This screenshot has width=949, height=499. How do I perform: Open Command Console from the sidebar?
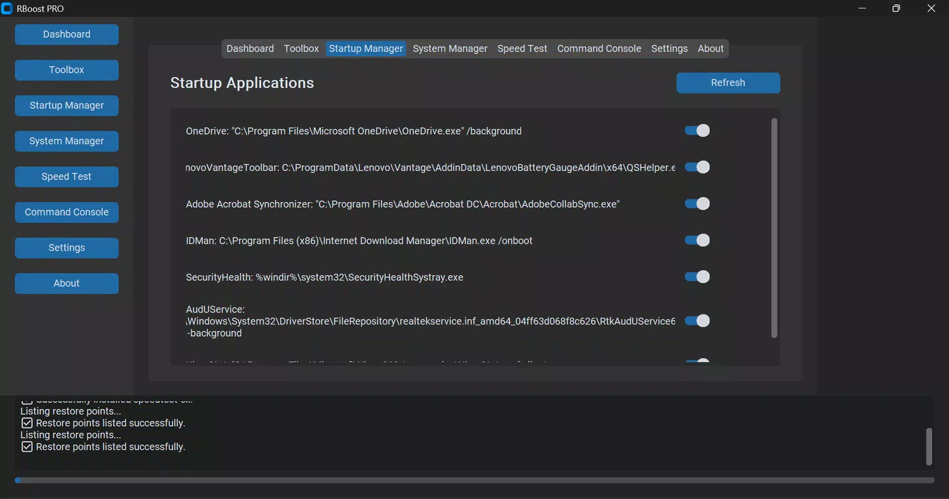click(67, 212)
